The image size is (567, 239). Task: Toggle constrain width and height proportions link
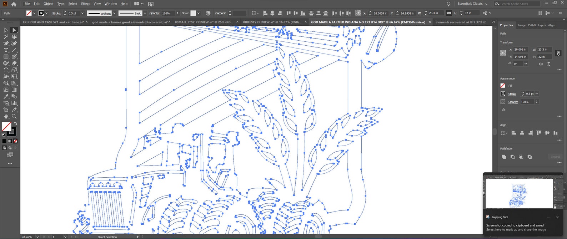558,53
